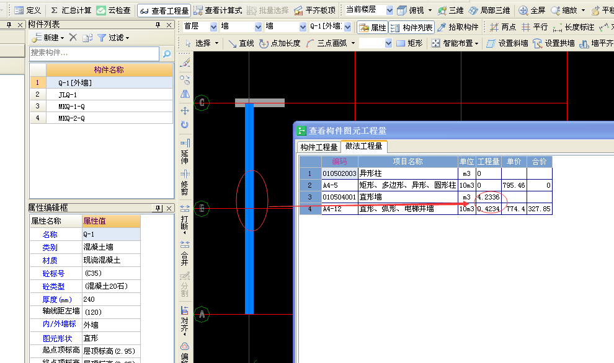Toggle the 属性 properties panel button
Viewport: 614px width, 363px height.
[x=372, y=27]
